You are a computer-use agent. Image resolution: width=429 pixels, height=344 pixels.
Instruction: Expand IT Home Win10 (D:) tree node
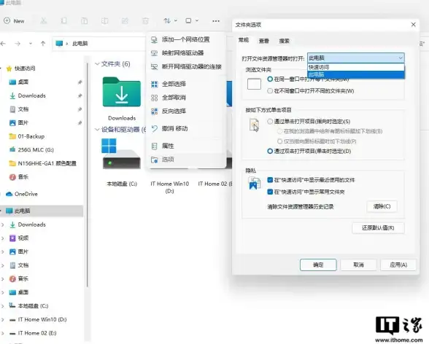tap(2, 320)
